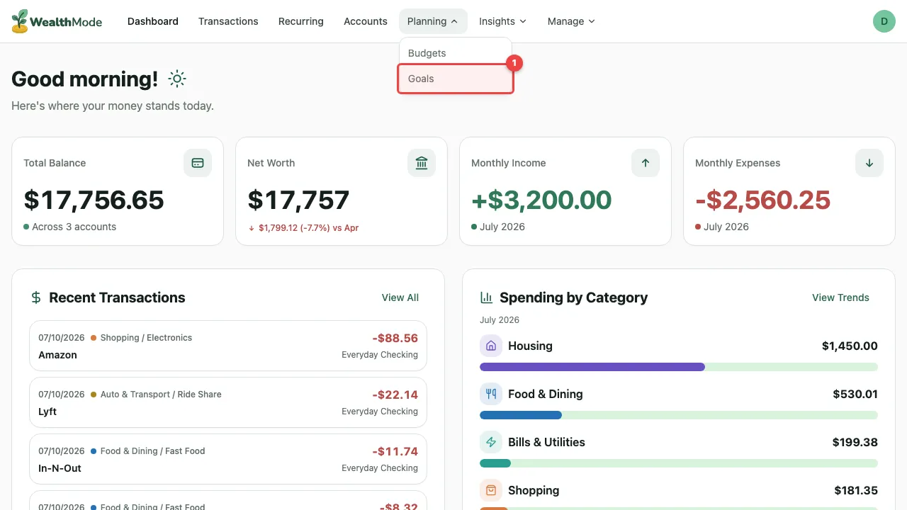
Task: Click the WealthMode logo
Action: [57, 21]
